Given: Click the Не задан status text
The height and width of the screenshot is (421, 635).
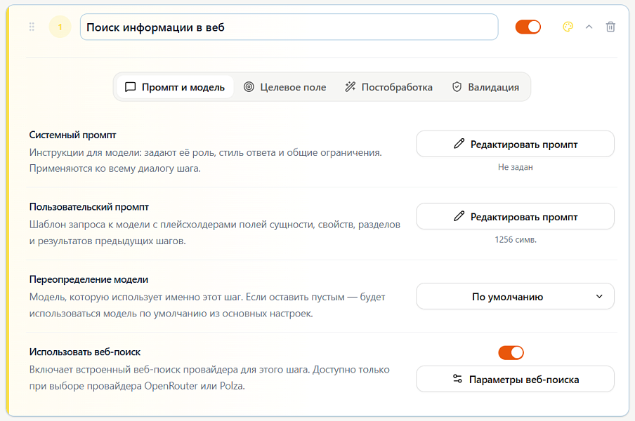Looking at the screenshot, I should tap(515, 167).
